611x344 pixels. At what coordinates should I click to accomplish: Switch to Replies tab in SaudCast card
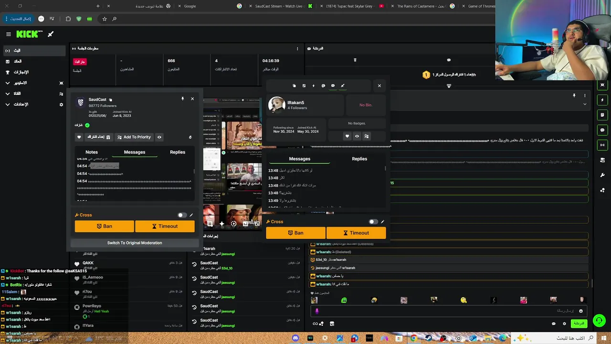178,152
